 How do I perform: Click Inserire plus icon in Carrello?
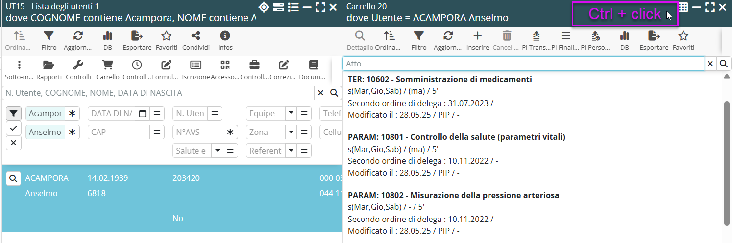pyautogui.click(x=477, y=40)
